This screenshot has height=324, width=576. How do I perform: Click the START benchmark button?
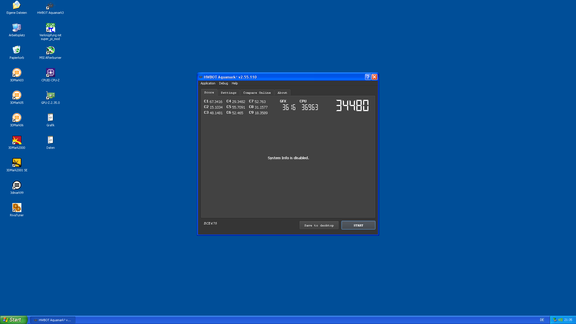tap(358, 225)
